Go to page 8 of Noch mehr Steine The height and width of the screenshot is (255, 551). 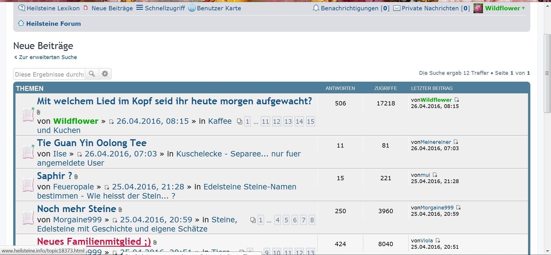tap(312, 220)
